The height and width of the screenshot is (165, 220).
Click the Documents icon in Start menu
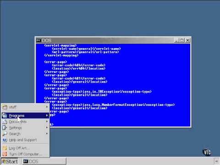point(5,122)
